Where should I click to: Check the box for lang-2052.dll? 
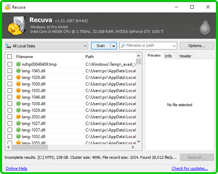[x=10, y=117]
